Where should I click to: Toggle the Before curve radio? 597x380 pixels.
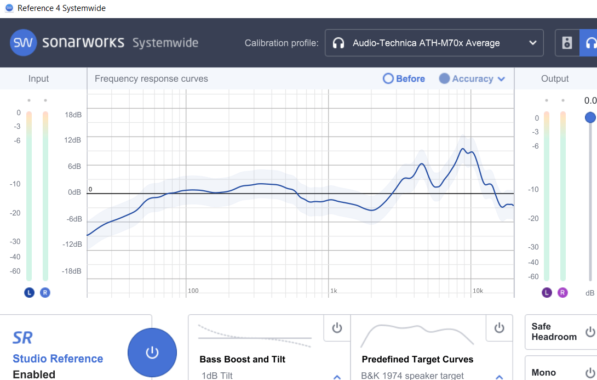pos(388,78)
